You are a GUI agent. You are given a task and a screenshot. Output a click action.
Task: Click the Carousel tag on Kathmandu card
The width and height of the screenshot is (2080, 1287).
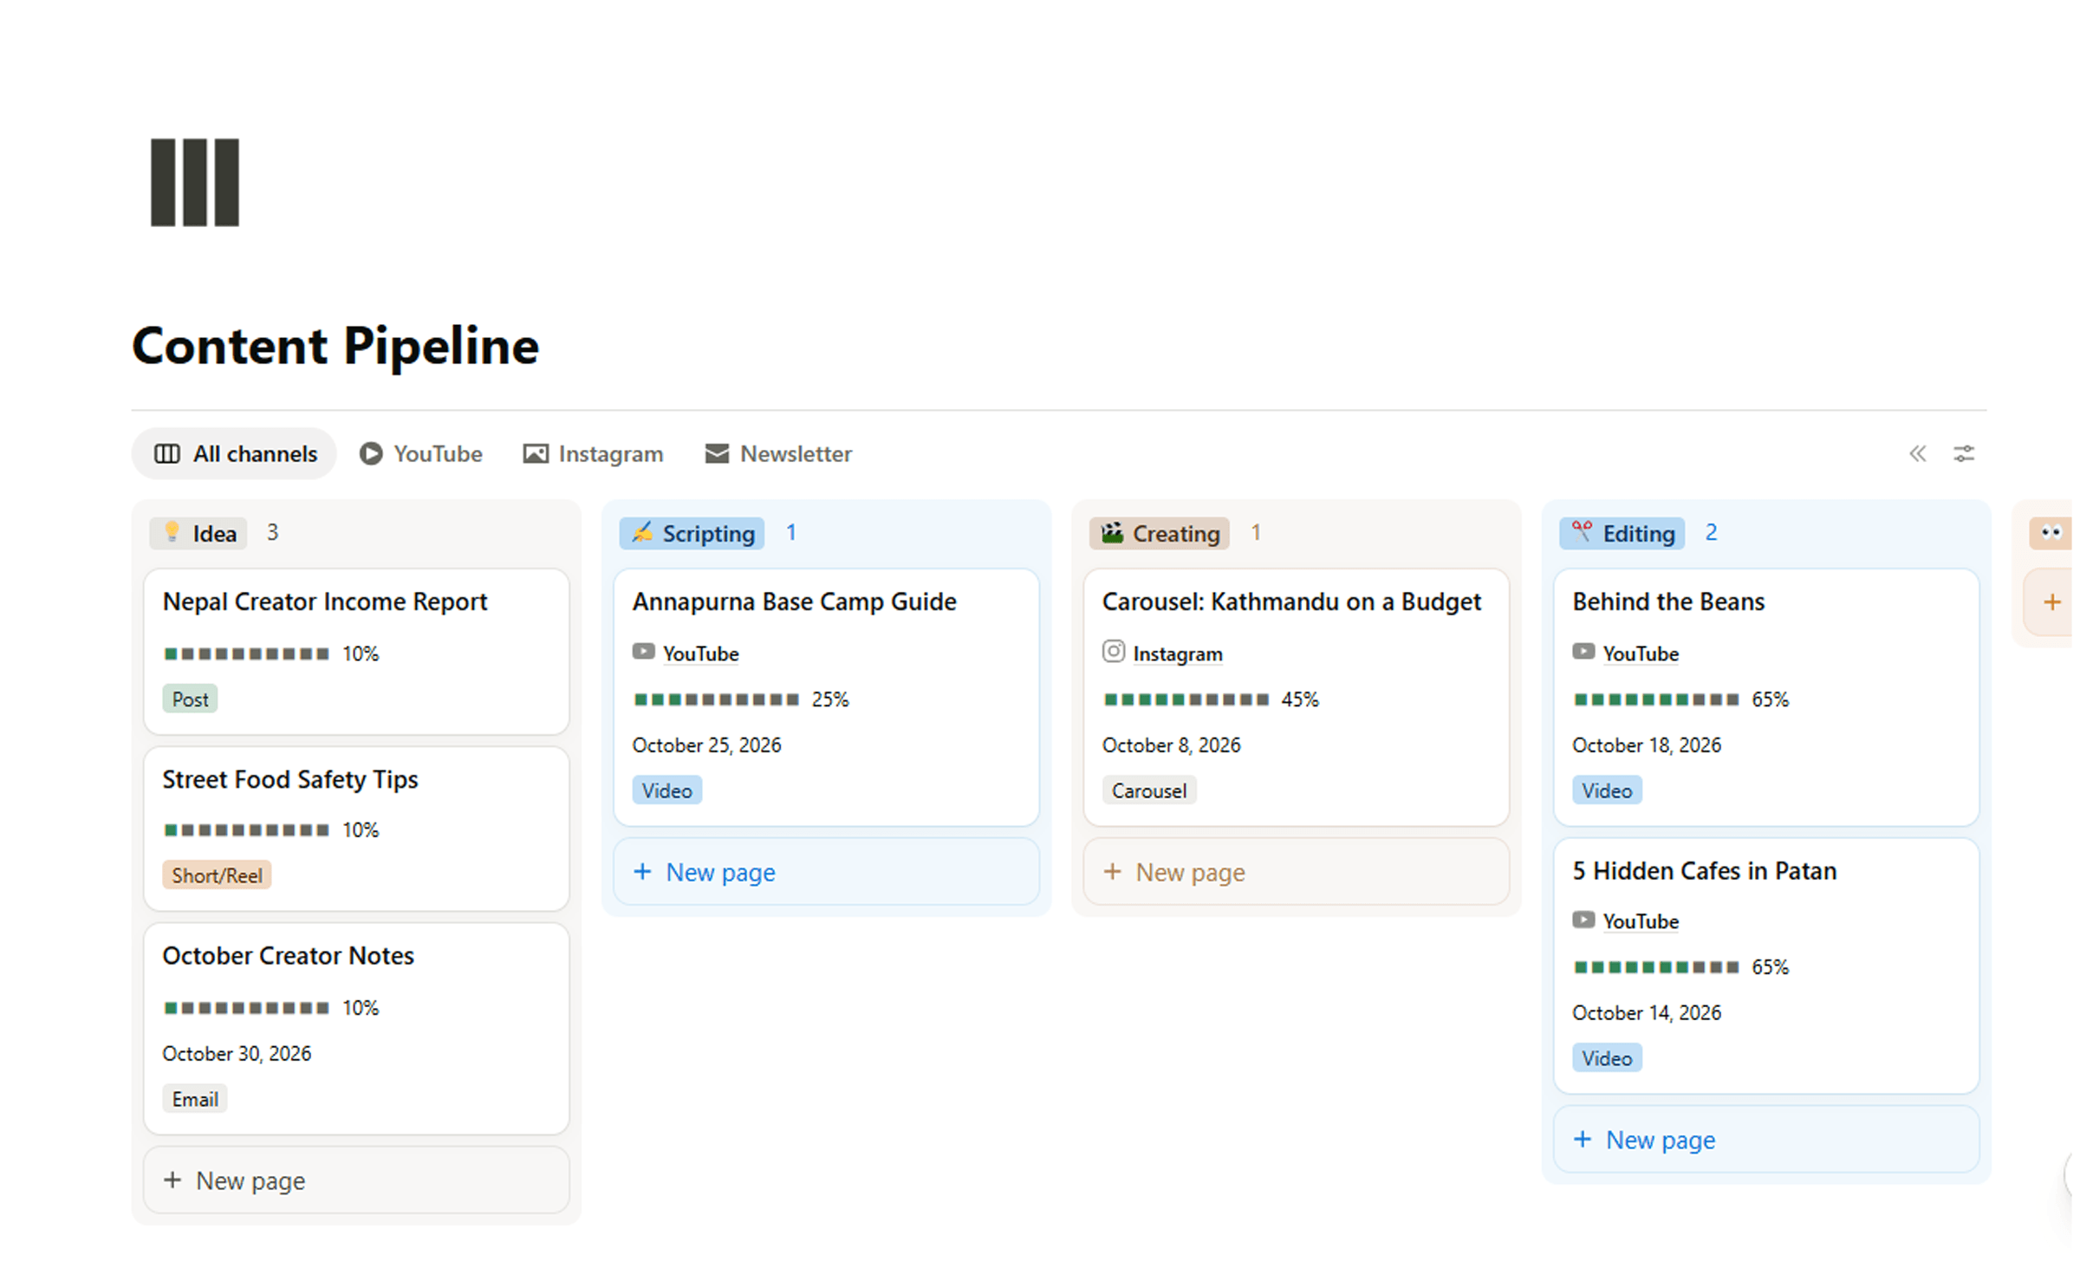click(x=1149, y=791)
